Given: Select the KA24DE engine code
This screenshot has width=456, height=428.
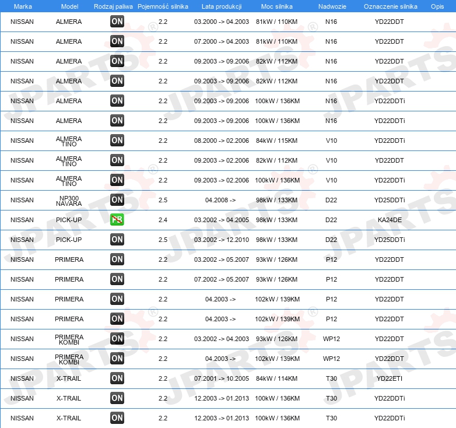Looking at the screenshot, I should (x=390, y=220).
